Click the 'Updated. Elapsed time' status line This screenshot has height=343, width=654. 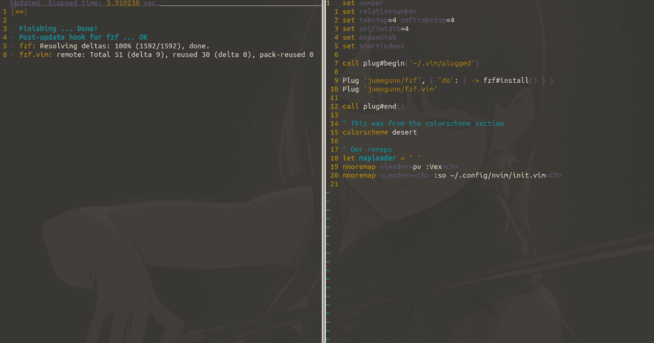click(x=86, y=3)
